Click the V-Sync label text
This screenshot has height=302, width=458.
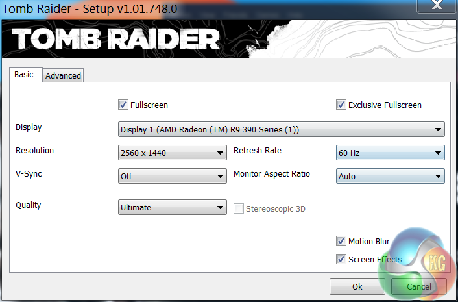point(29,174)
